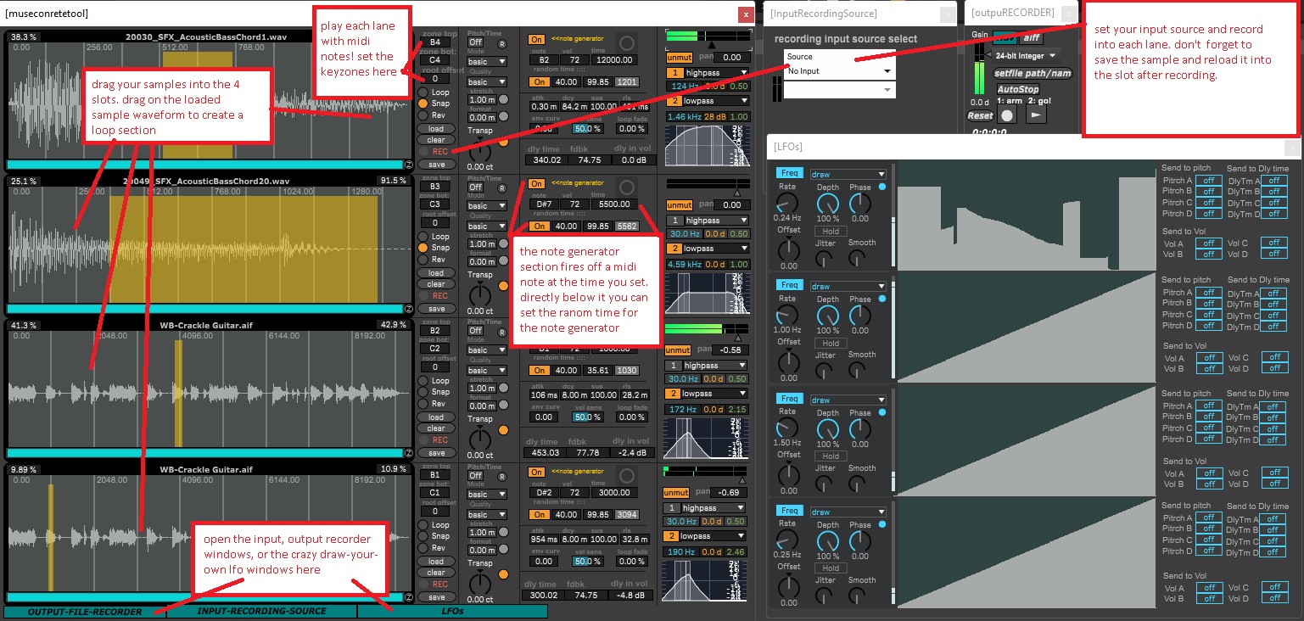
Task: Toggle Pitch A send off in the top LFO
Action: pos(1208,180)
